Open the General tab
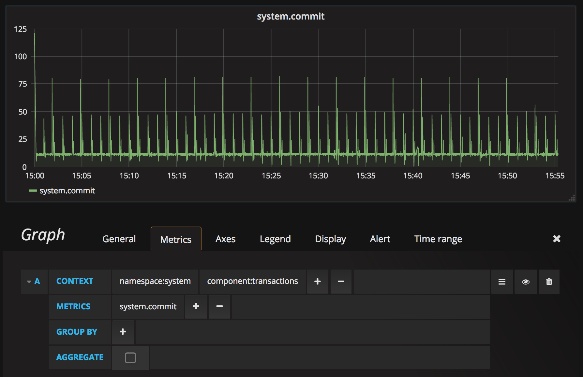This screenshot has height=377, width=583. click(x=119, y=239)
